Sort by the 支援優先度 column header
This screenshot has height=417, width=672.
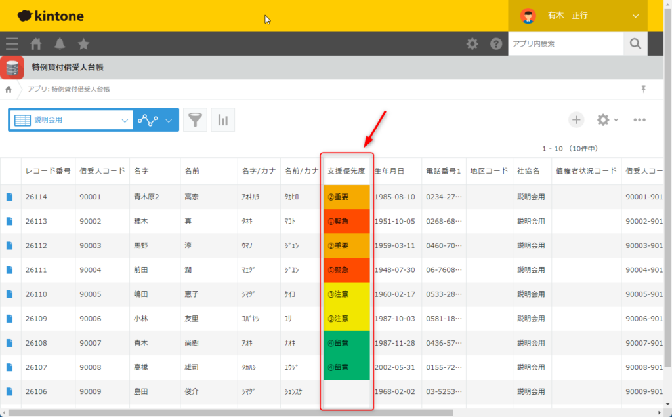(346, 171)
